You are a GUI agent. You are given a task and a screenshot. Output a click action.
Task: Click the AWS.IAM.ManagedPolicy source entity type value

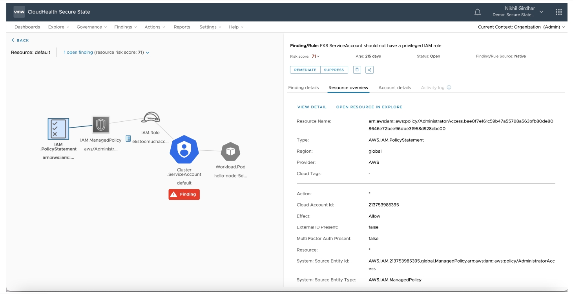click(x=395, y=280)
